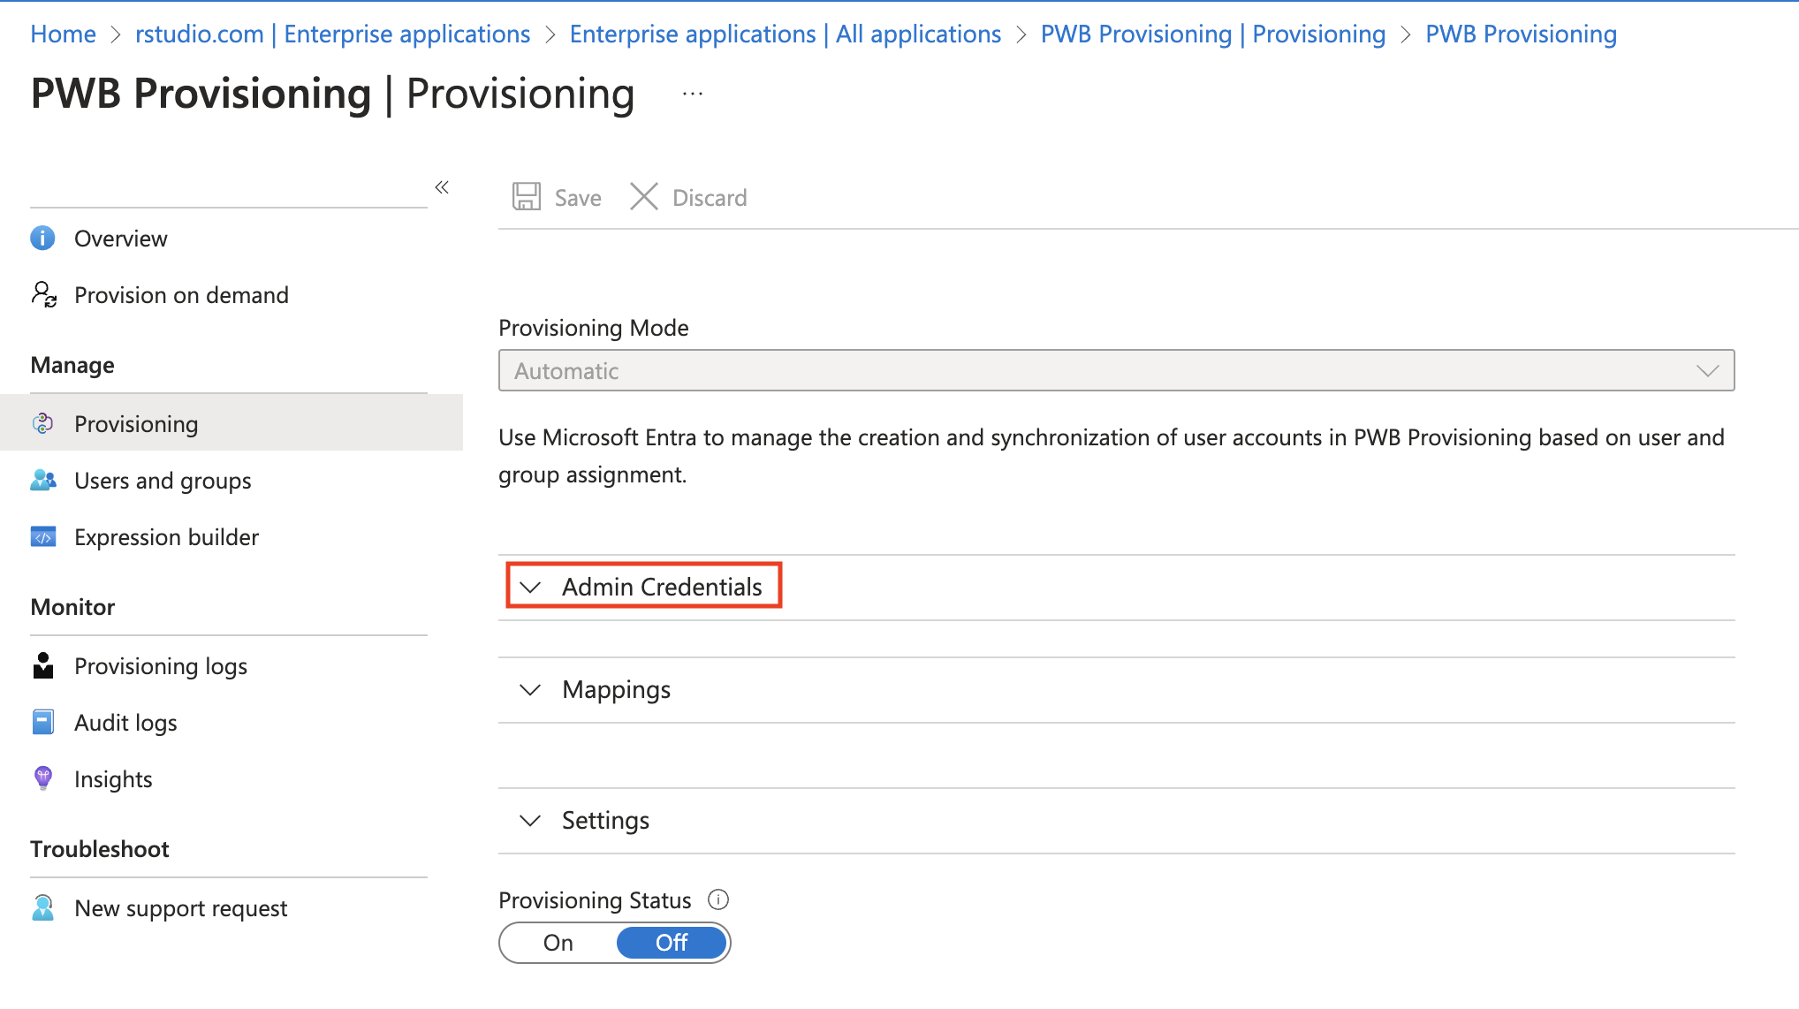The width and height of the screenshot is (1799, 1009).
Task: Click the Discard X icon
Action: [644, 196]
